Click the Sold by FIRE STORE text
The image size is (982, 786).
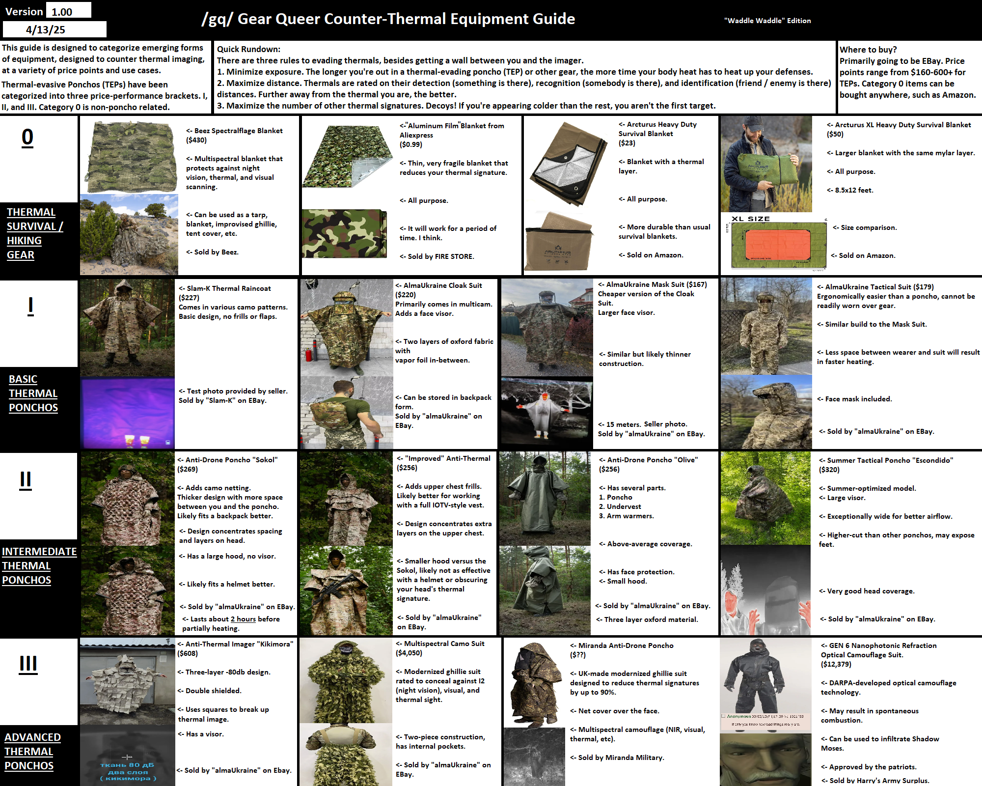click(x=437, y=256)
